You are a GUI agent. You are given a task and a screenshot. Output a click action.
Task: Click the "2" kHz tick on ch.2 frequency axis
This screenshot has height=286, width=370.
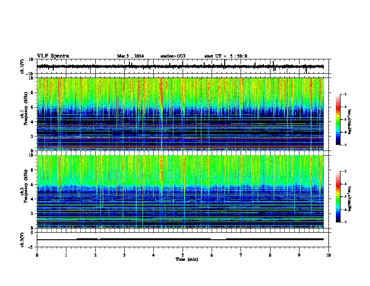[x=32, y=214]
